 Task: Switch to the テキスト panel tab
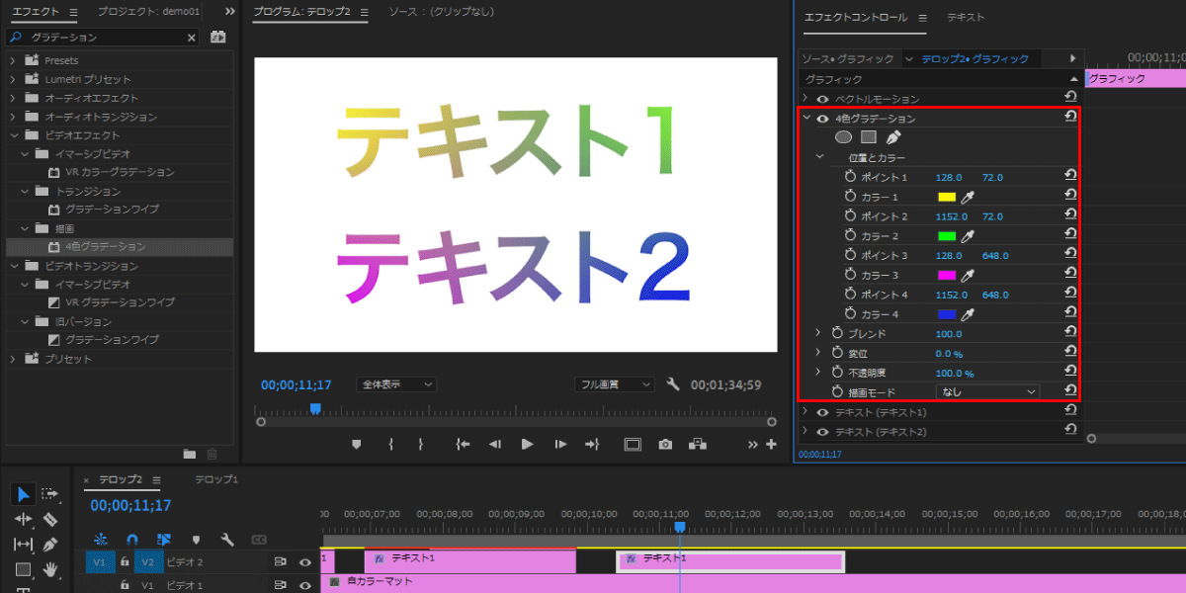coord(965,18)
